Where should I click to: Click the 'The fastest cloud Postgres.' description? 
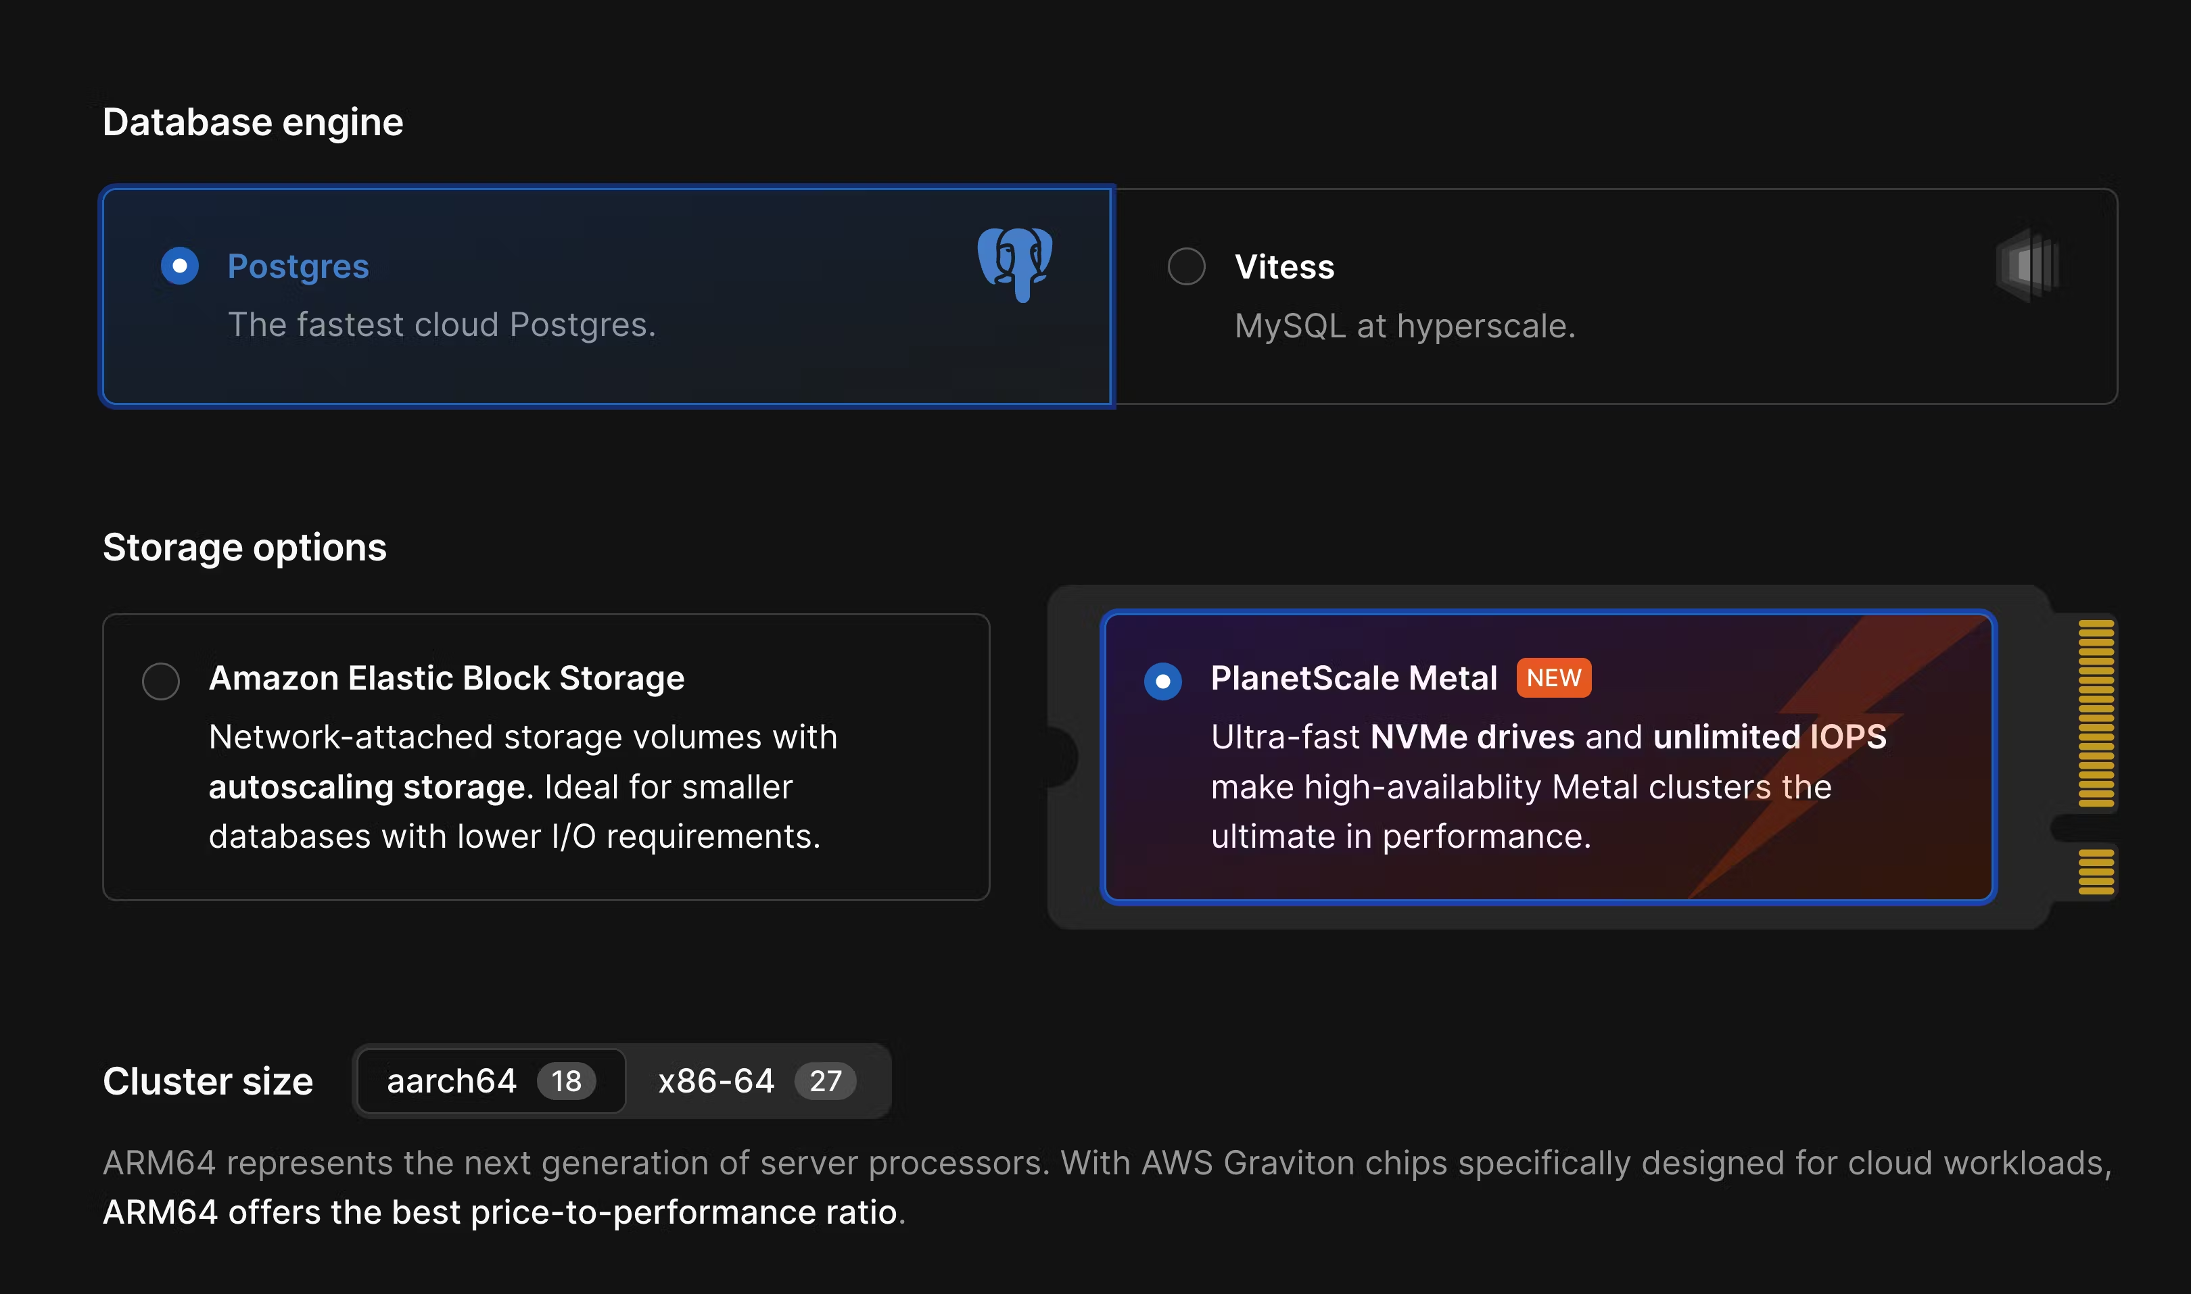(442, 325)
